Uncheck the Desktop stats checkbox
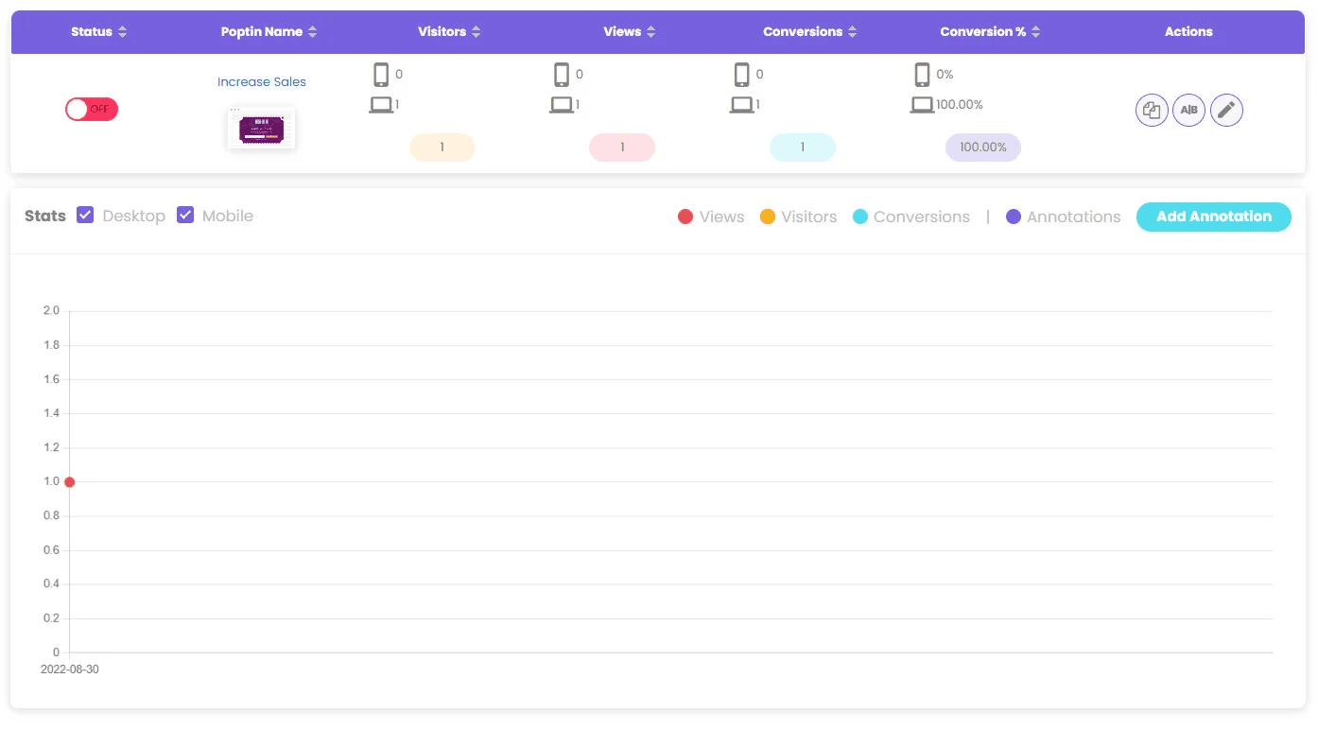 coord(85,216)
